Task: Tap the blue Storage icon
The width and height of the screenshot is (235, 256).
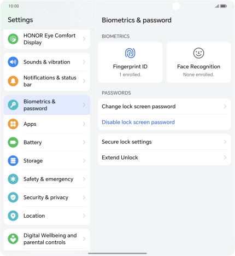Action: [x=13, y=161]
